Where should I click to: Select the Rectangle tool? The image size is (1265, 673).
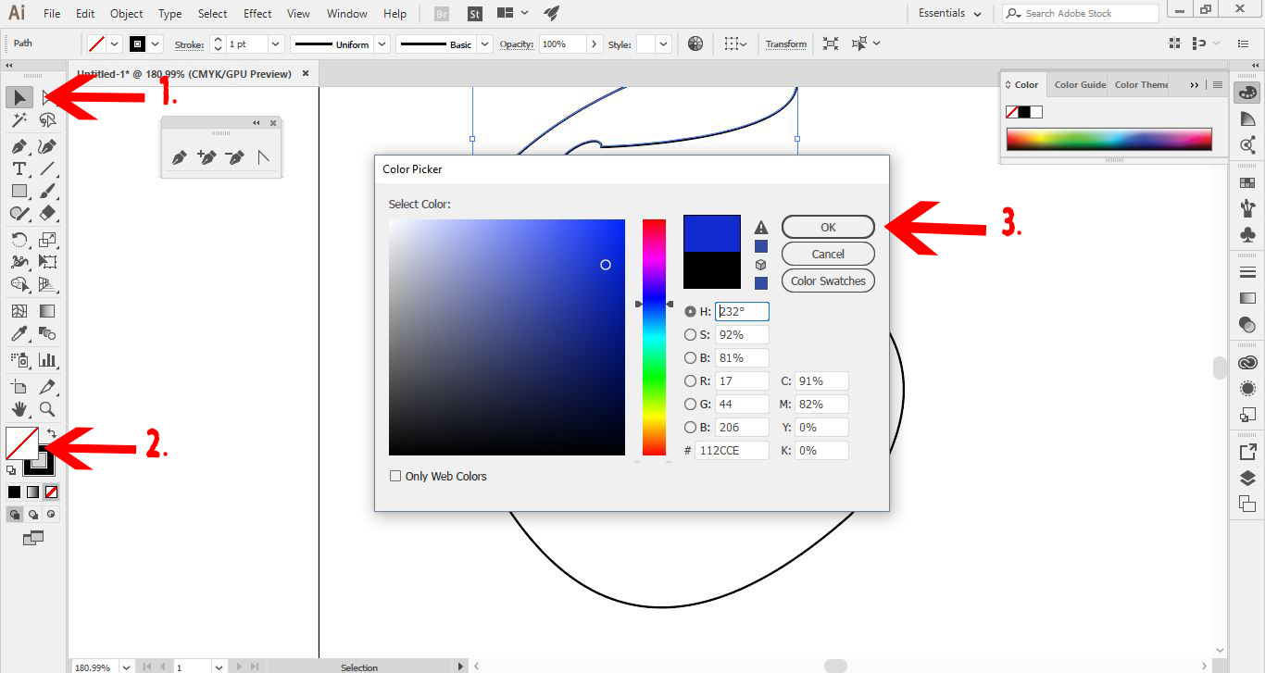[x=19, y=191]
